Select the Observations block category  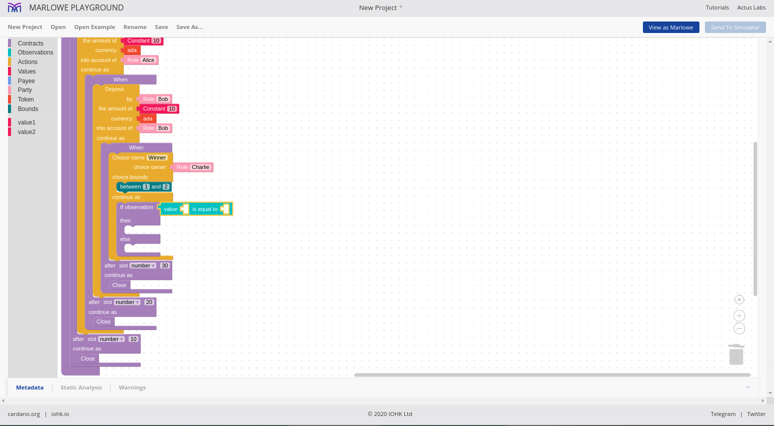(35, 52)
